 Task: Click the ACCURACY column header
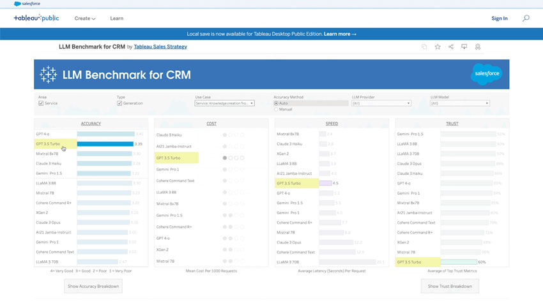pyautogui.click(x=91, y=124)
